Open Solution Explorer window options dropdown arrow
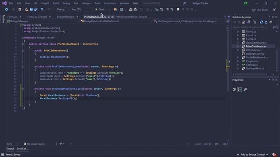280x157 pixels. click(269, 17)
